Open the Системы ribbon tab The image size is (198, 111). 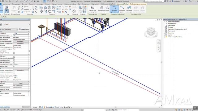(24, 4)
